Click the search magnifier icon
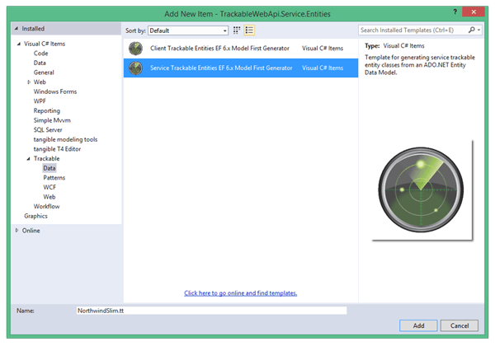The image size is (495, 346). click(471, 30)
